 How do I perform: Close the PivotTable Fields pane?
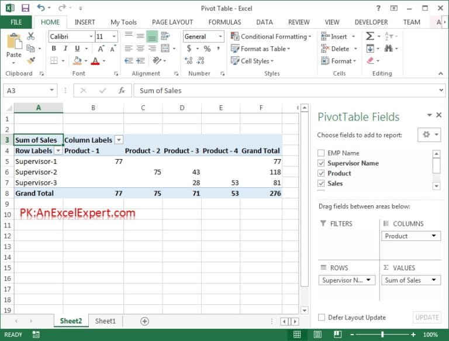[x=438, y=115]
